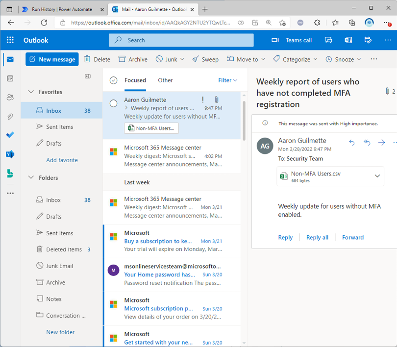Screen dimensions: 397x347
Task: Expand the Categorize dropdown
Action: (314, 59)
